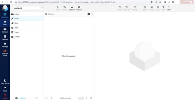Click the page number field
Screen dimensions: 195x100
click(81, 98)
